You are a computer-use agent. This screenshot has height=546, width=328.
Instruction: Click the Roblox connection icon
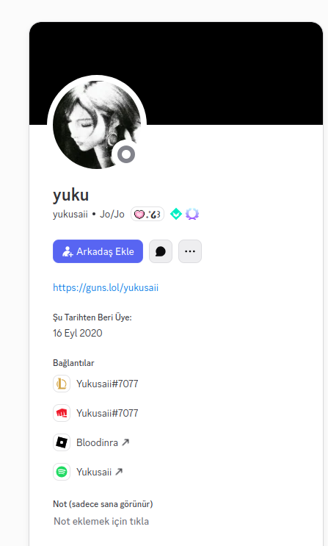point(62,442)
